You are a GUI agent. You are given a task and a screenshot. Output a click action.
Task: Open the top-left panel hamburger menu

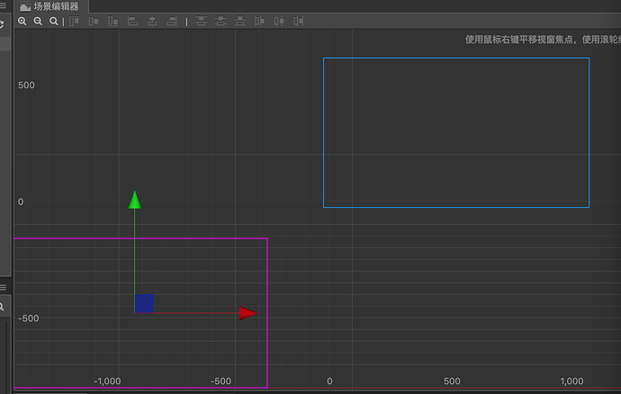[4, 5]
